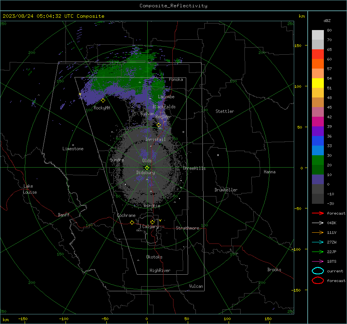
Task: Click the yellow diamond marker above Calgary label
Action: click(152, 222)
